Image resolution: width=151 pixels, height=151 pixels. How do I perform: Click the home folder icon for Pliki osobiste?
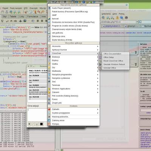[49, 96]
